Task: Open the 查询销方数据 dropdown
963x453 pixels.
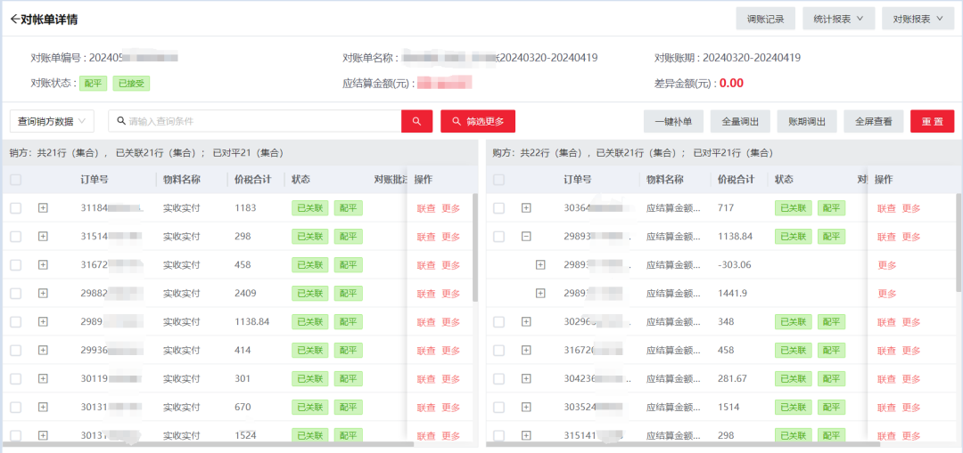Action: [x=52, y=121]
